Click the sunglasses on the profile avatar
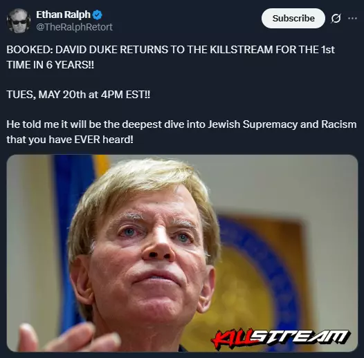This screenshot has height=358, width=364. (19, 22)
